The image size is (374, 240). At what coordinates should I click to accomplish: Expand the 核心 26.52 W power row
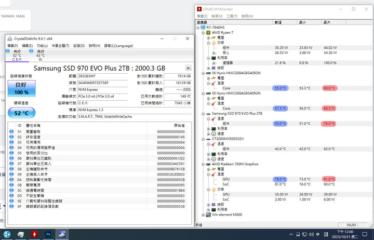[213, 53]
